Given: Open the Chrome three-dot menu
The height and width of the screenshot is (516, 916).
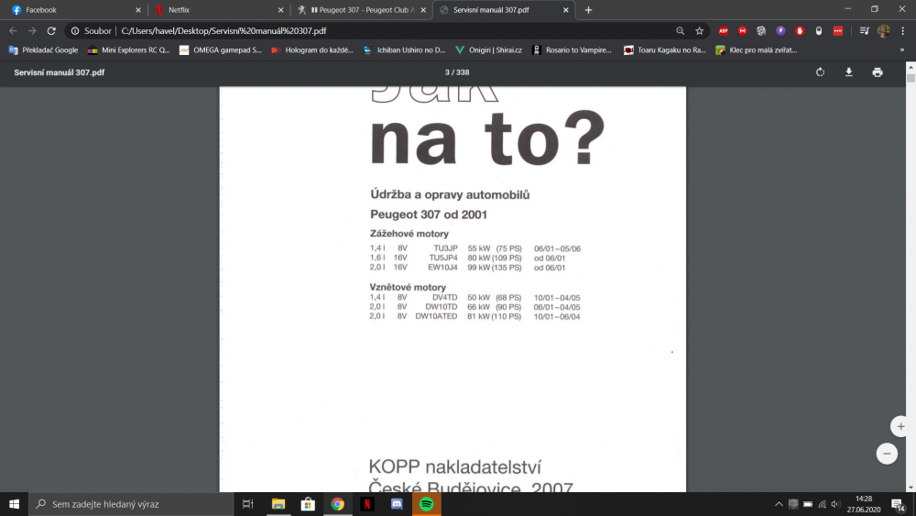Looking at the screenshot, I should (x=902, y=30).
